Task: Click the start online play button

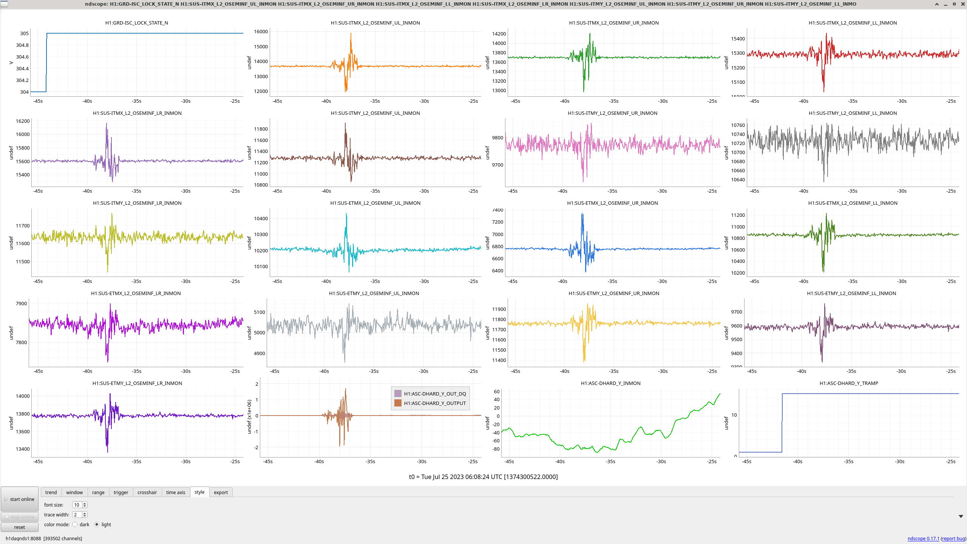Action: pos(20,499)
